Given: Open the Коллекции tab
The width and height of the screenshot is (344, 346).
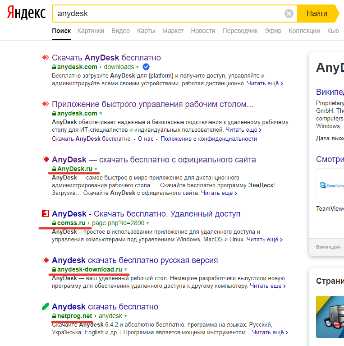Looking at the screenshot, I should [304, 31].
